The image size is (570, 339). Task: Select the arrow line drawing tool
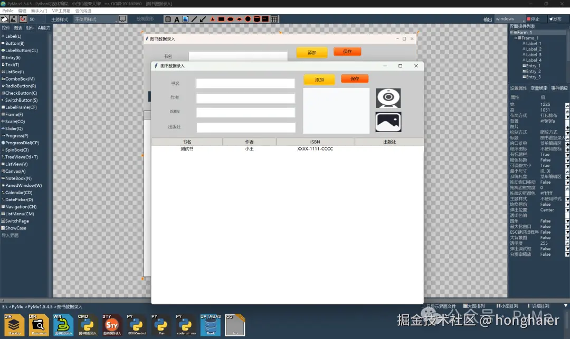pos(203,19)
